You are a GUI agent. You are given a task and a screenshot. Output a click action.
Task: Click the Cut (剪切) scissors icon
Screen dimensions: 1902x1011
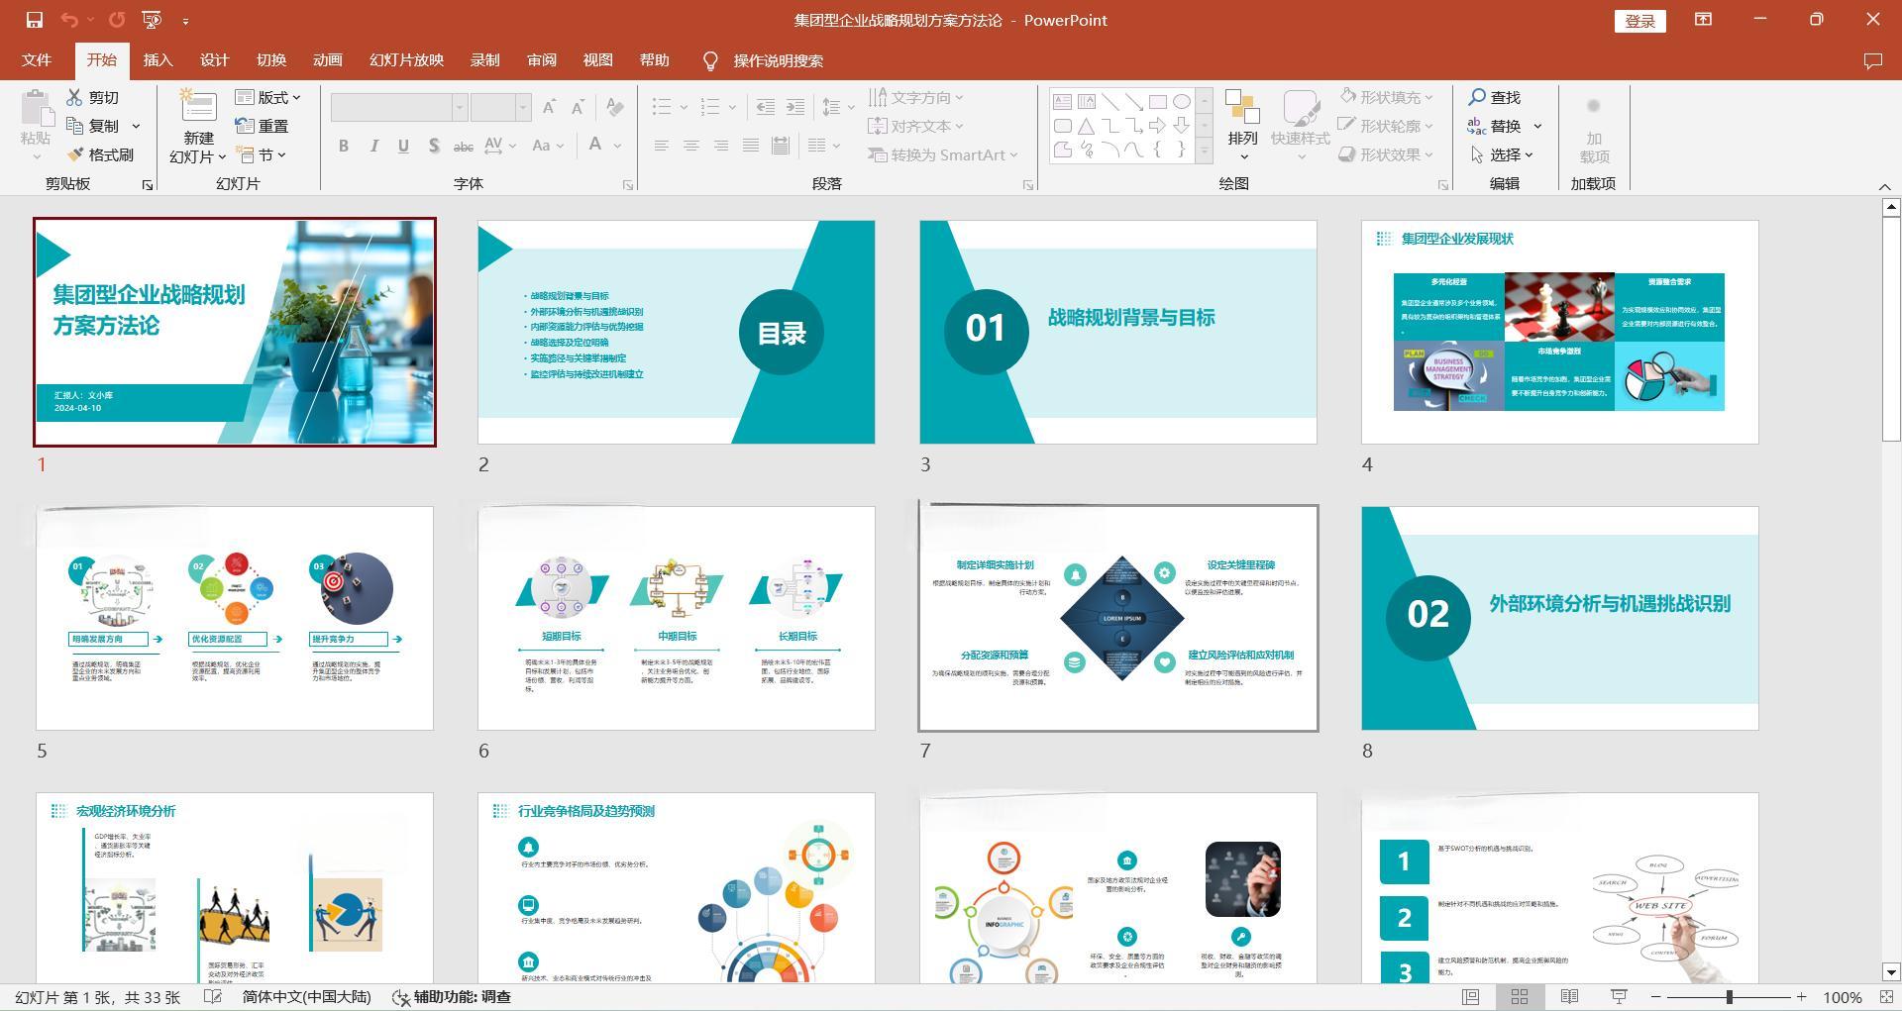[75, 97]
